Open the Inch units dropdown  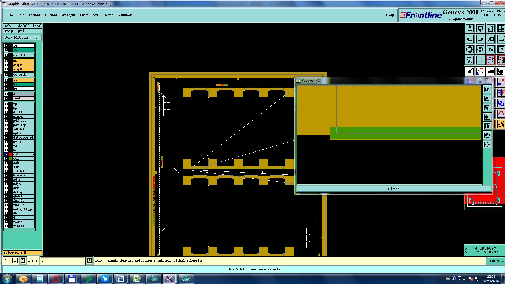point(496,261)
